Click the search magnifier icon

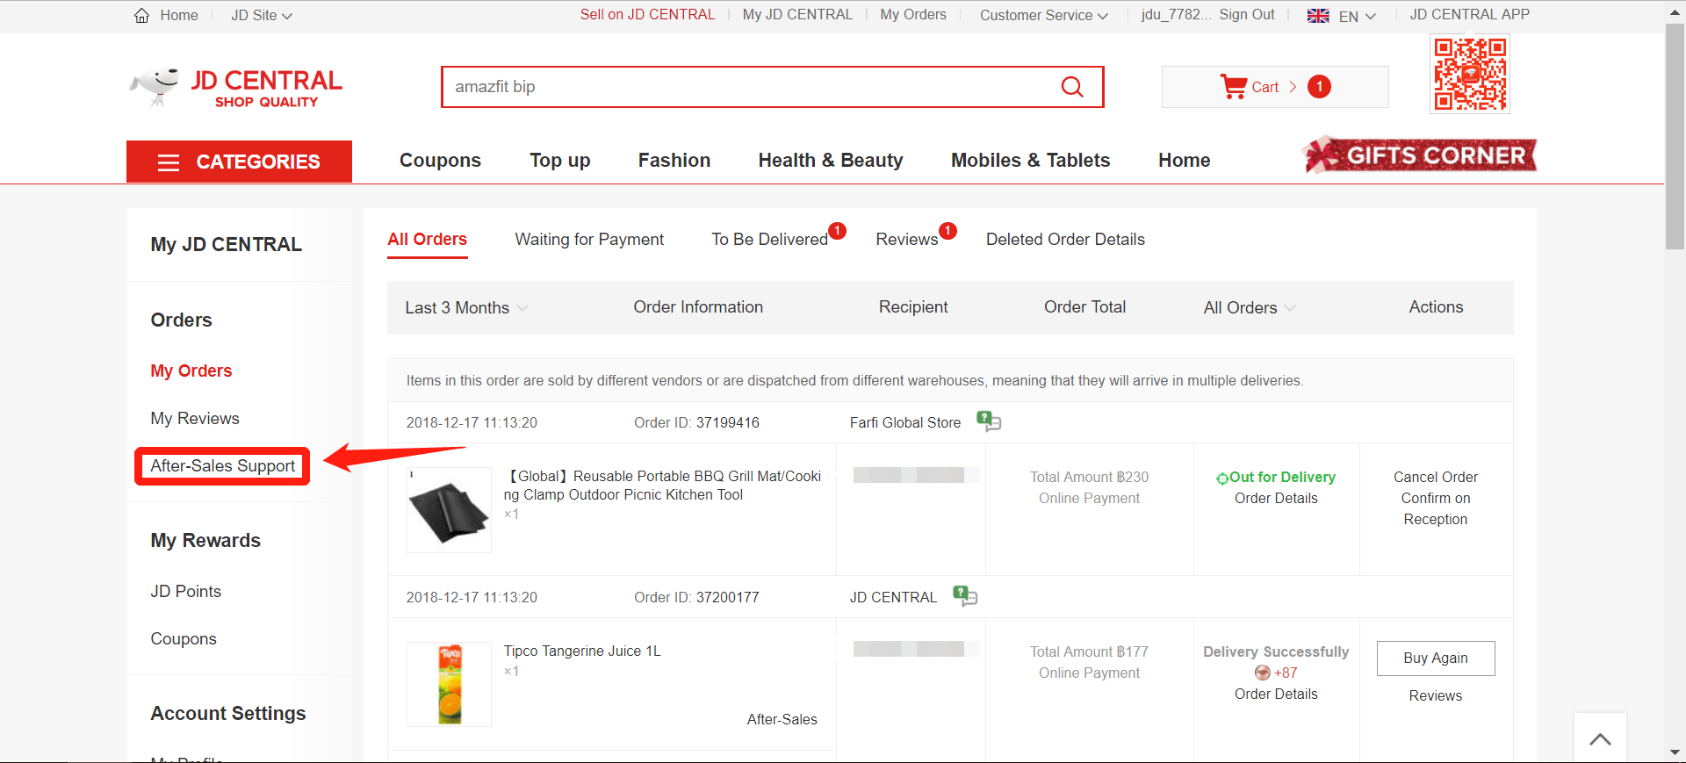coord(1072,86)
